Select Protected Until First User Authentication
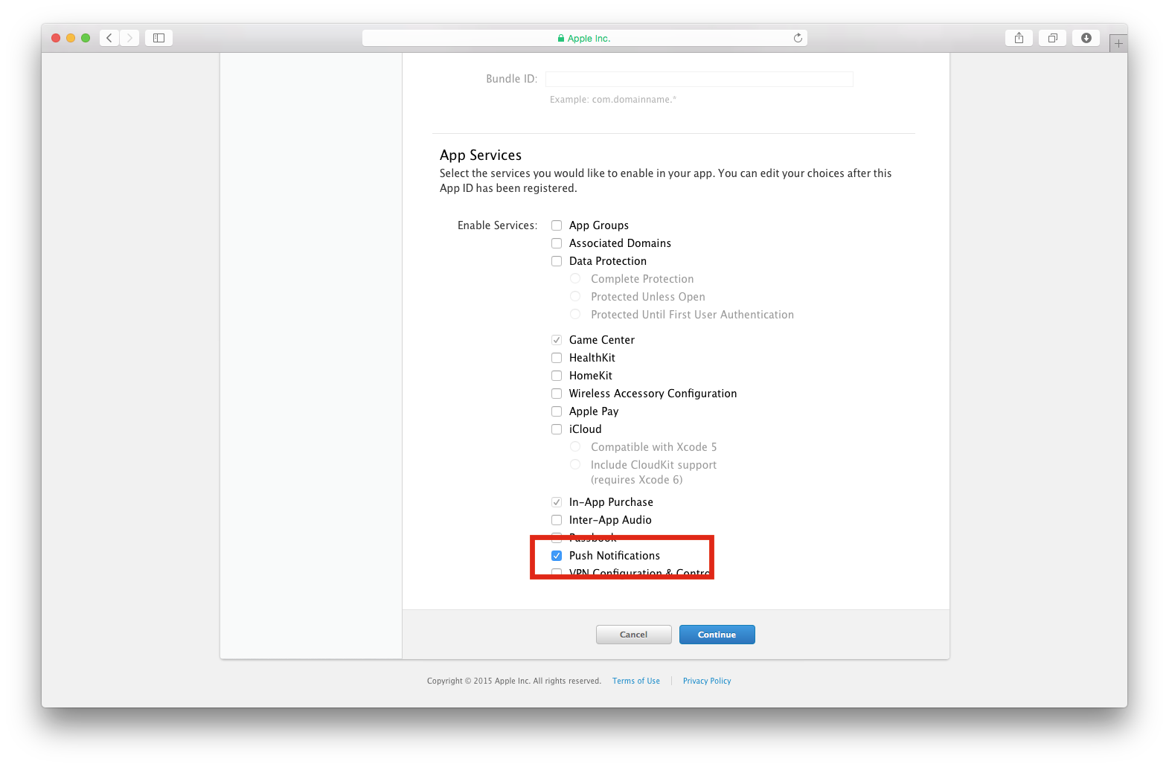This screenshot has height=767, width=1169. (575, 314)
